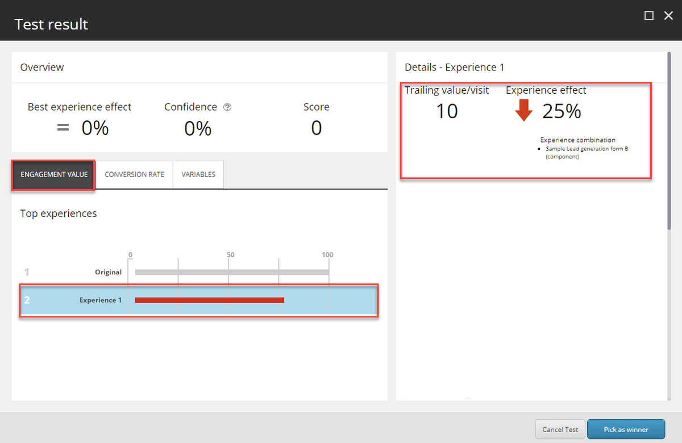Click the Confidence 0% value
The height and width of the screenshot is (443, 682).
click(x=198, y=128)
